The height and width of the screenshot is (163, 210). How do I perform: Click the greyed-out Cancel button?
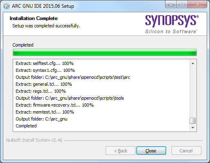(x=186, y=151)
